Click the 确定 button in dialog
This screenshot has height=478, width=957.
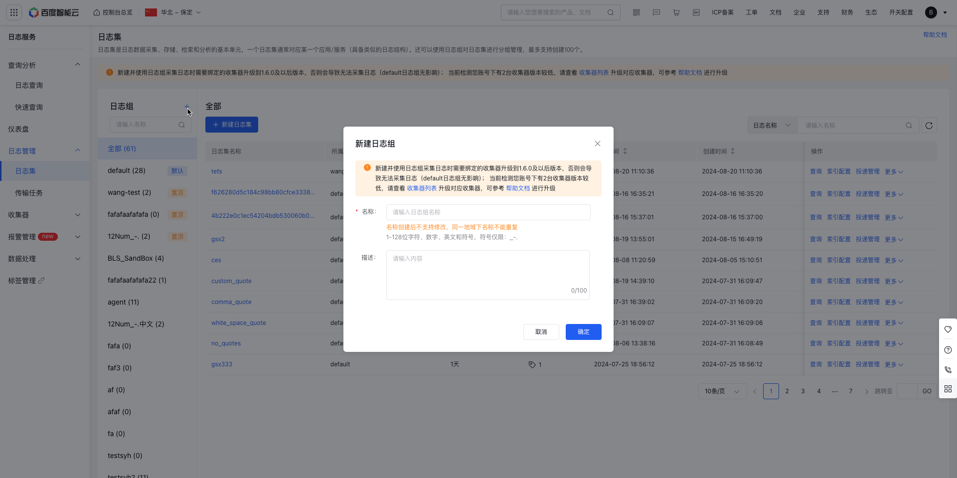pyautogui.click(x=583, y=332)
